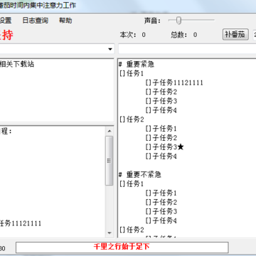This screenshot has height=256, width=256.
Task: Click '[]子任务1' under 重要不紧急 任务1
Action: click(x=161, y=193)
